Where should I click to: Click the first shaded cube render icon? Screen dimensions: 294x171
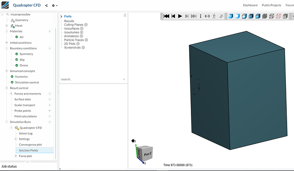click(x=231, y=16)
